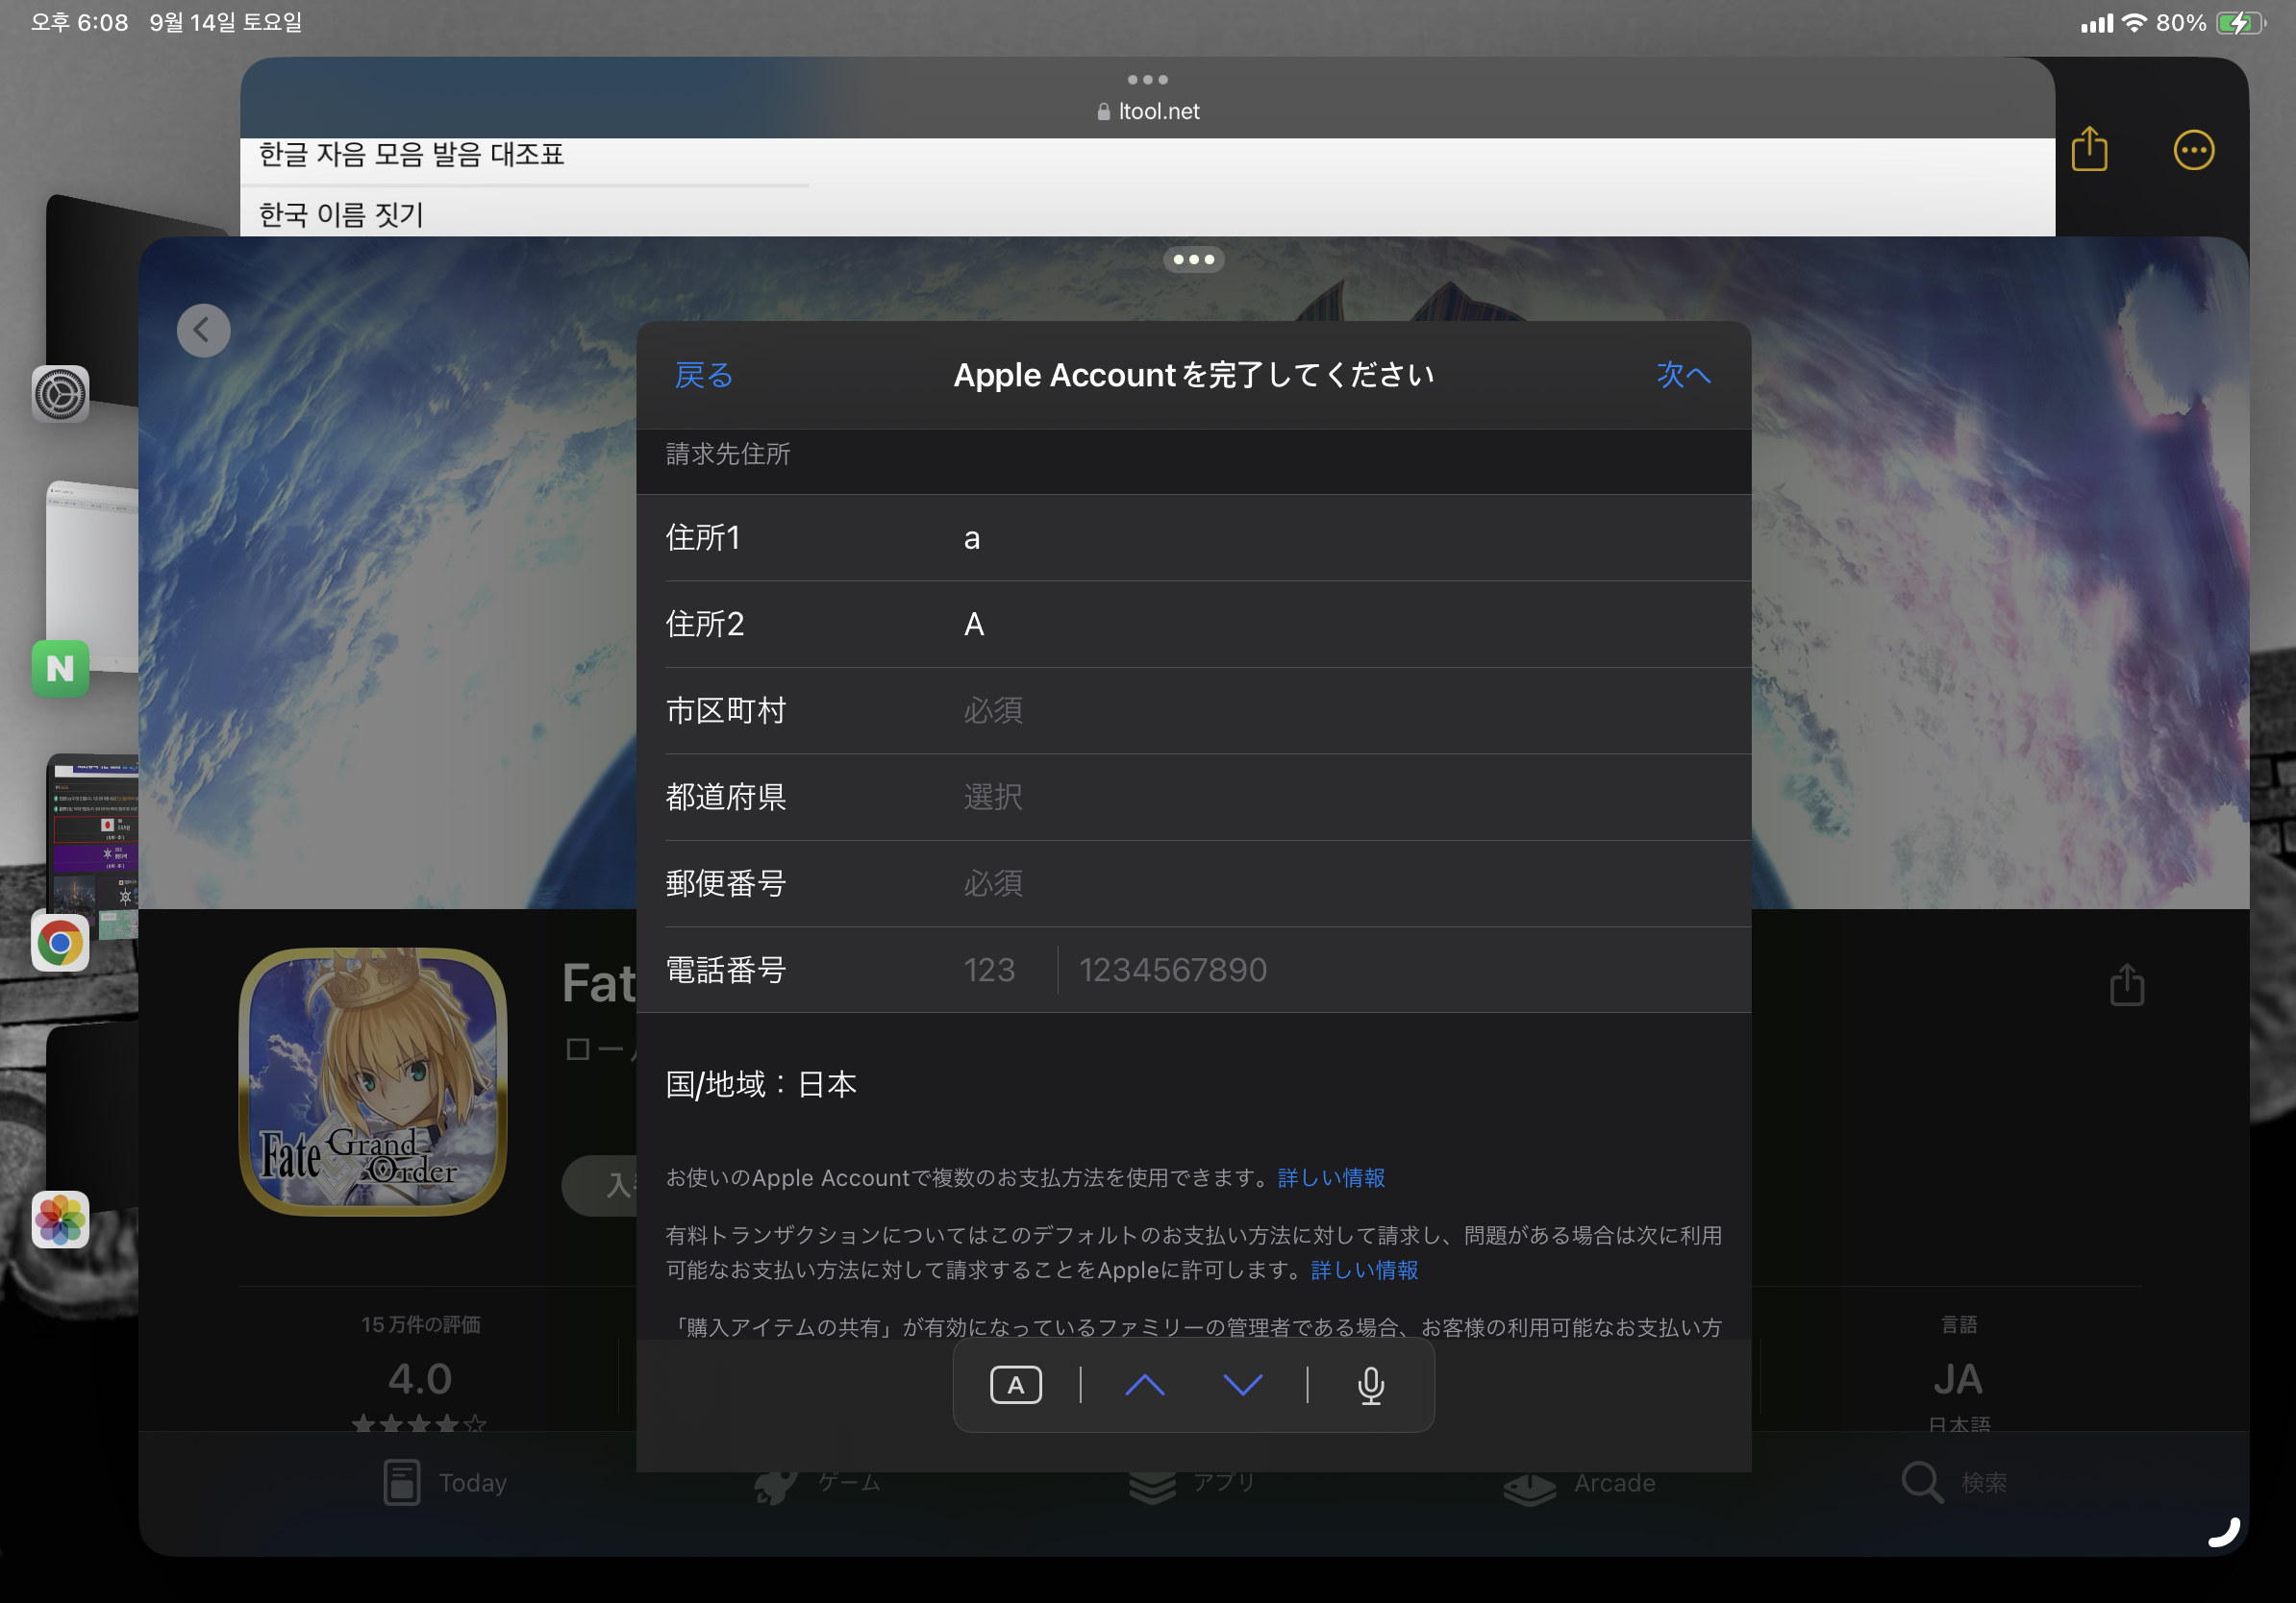Tap the Photos window thumbnail in side stack

(92, 1118)
